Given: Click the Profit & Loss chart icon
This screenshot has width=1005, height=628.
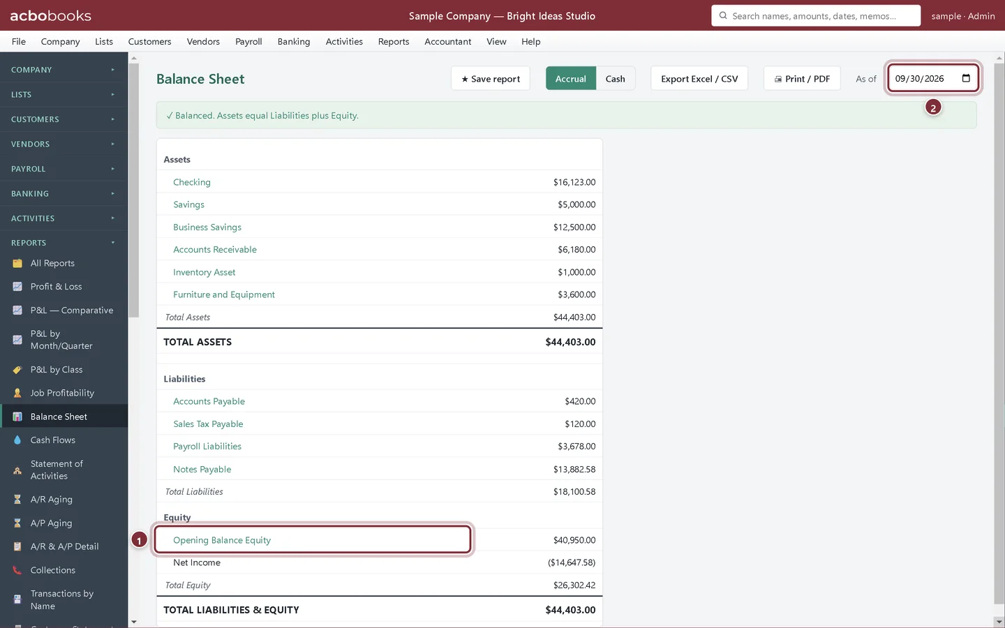Looking at the screenshot, I should pyautogui.click(x=17, y=287).
